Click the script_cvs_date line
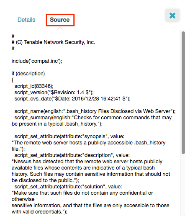185x216 pixels. pyautogui.click(x=72, y=99)
